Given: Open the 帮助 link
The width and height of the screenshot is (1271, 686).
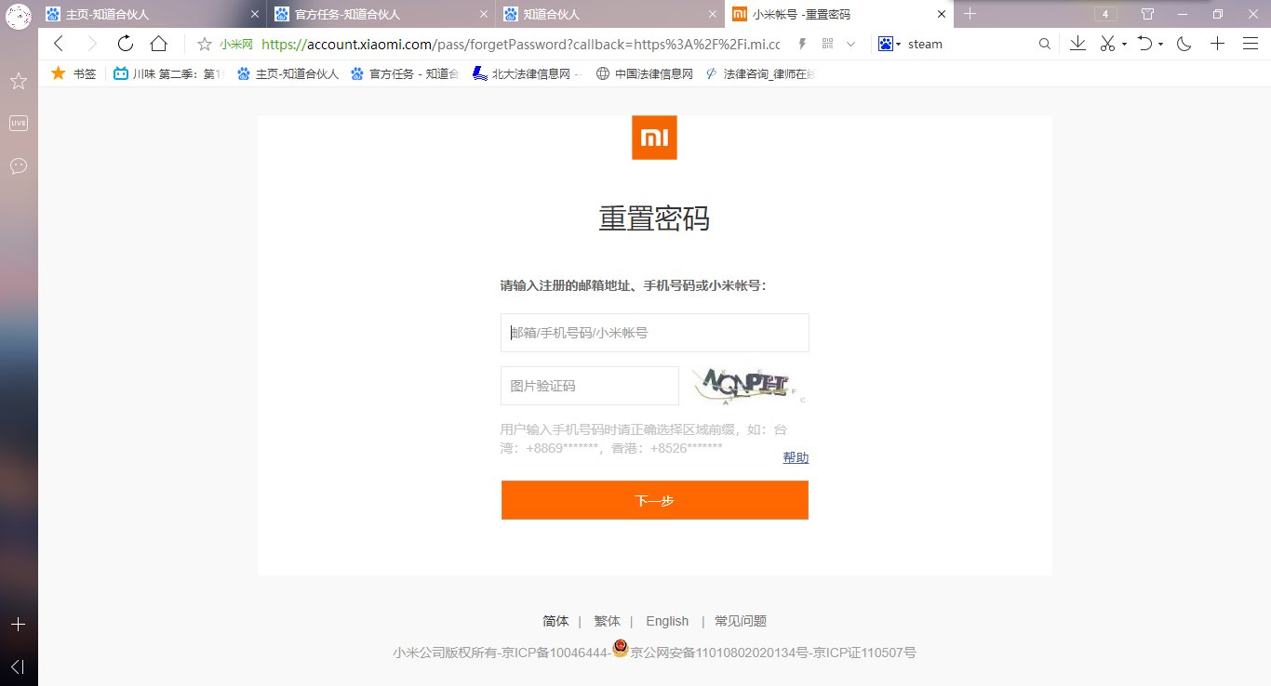Looking at the screenshot, I should tap(796, 456).
